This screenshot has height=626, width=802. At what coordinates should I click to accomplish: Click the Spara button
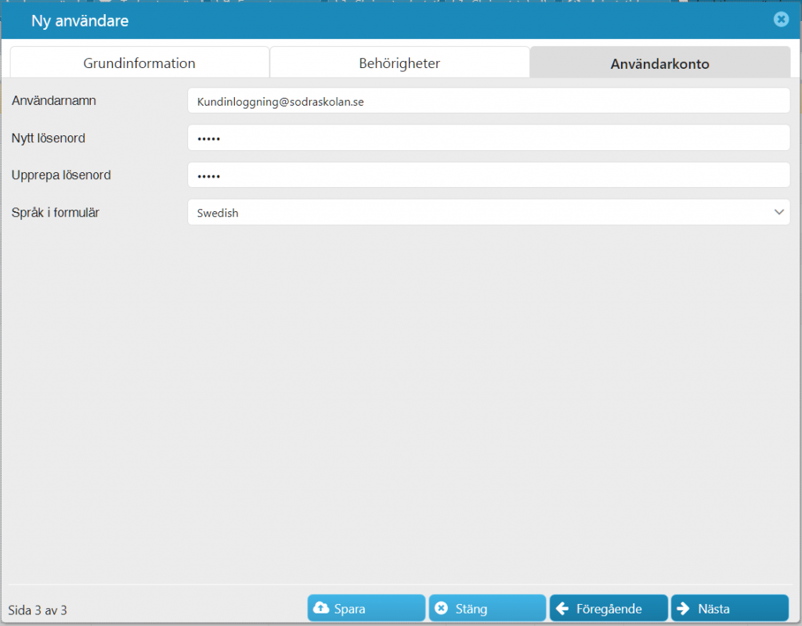(x=367, y=608)
